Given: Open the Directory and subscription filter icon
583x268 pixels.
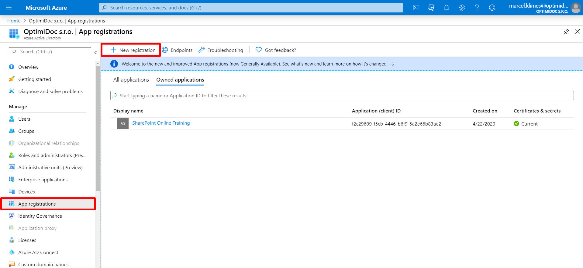Looking at the screenshot, I should [431, 8].
